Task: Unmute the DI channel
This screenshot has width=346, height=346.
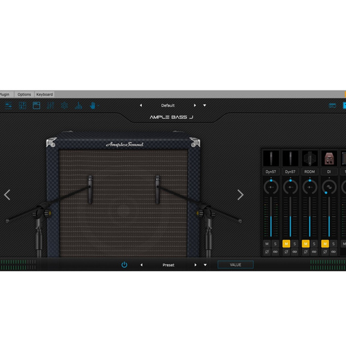Action: click(325, 244)
